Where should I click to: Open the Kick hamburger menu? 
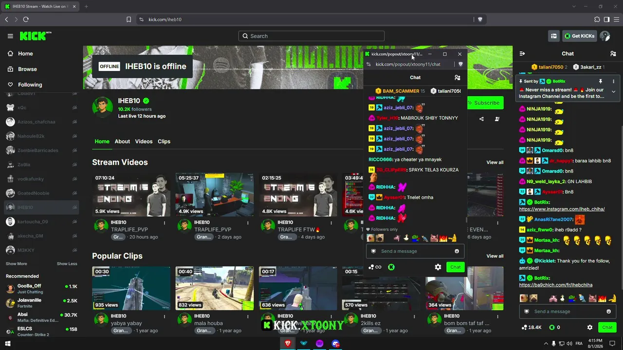pos(10,36)
